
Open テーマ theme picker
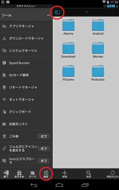(33, 174)
